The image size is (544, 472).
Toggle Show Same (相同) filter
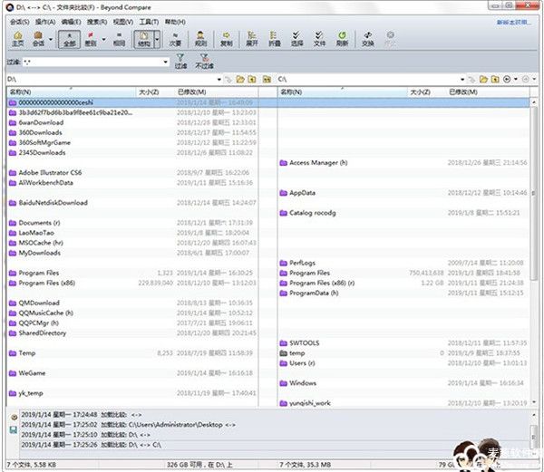(119, 39)
